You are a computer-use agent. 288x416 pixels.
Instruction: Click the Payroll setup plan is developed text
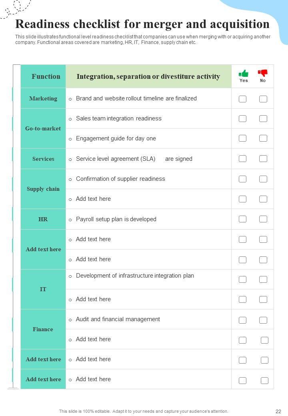tap(116, 219)
